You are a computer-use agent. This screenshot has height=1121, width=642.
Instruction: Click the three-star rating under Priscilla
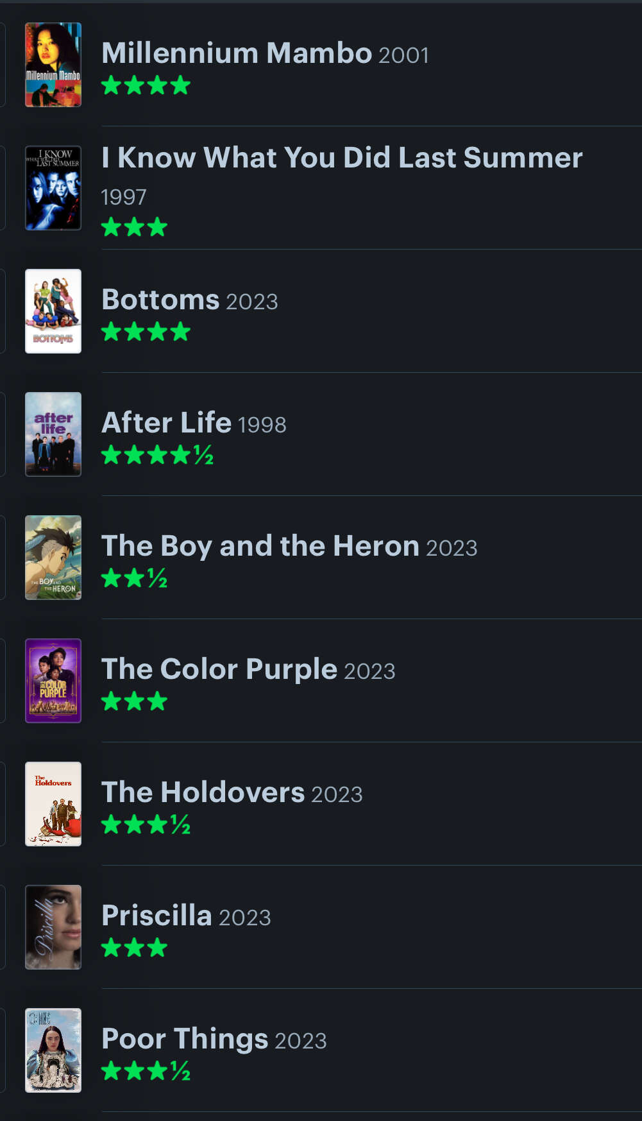pos(134,948)
